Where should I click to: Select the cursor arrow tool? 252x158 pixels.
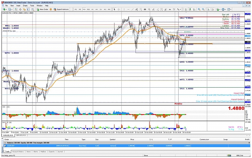click(x=115, y=9)
